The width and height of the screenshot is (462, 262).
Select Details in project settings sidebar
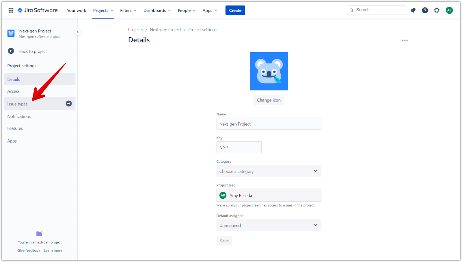40,79
